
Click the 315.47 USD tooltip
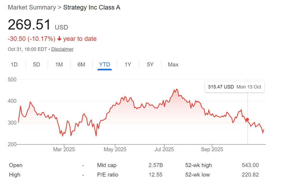click(x=234, y=87)
